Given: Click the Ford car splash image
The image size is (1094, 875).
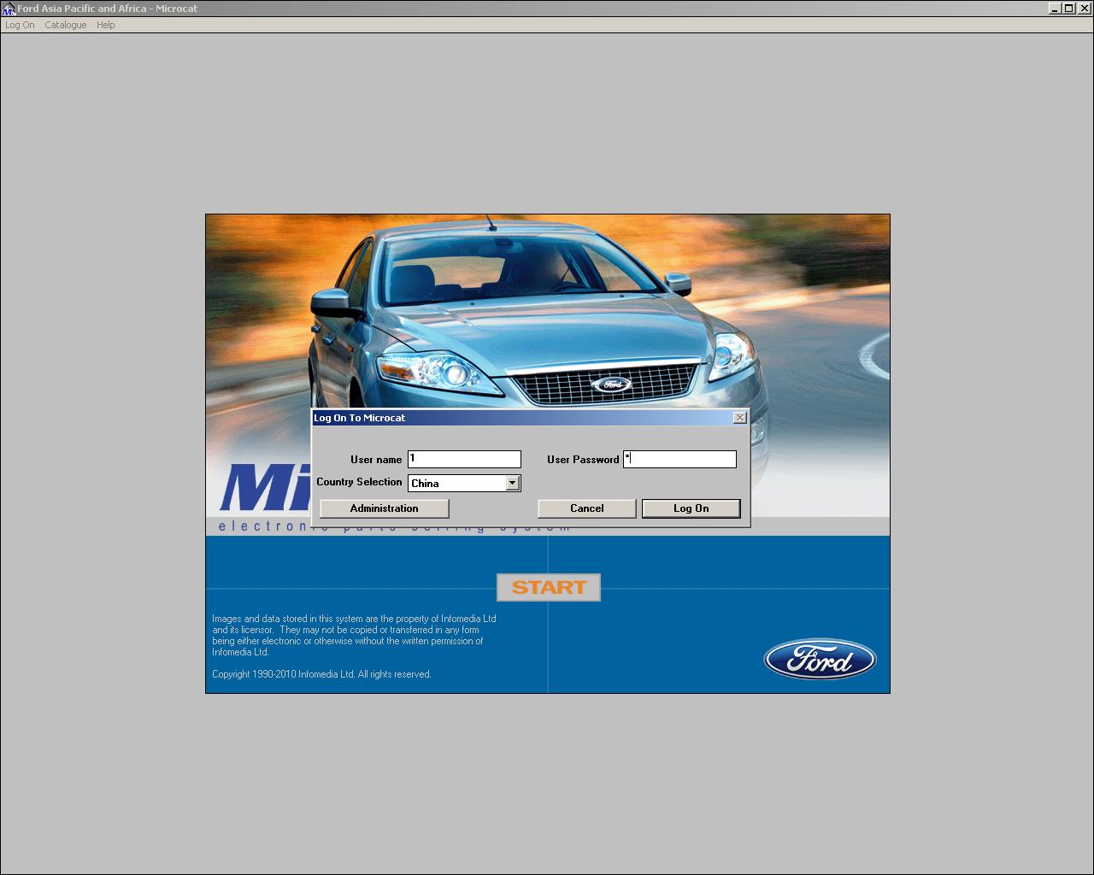Looking at the screenshot, I should point(547,312).
